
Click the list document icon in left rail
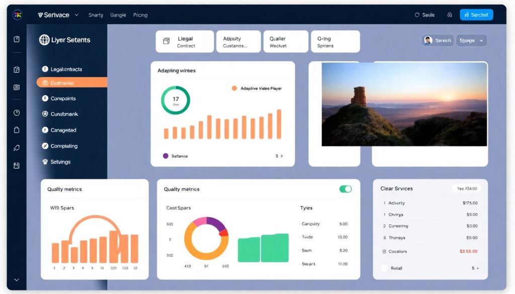[x=17, y=87]
